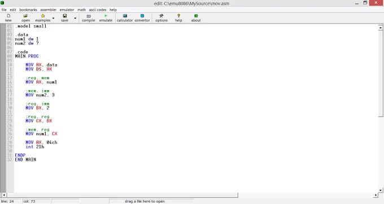Click the 'col: 73' status bar entry
384x204 pixels.
tap(29, 201)
